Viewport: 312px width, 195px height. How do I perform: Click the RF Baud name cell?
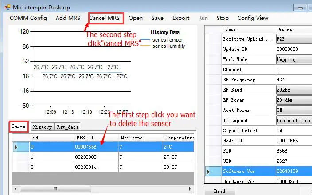coord(249,90)
